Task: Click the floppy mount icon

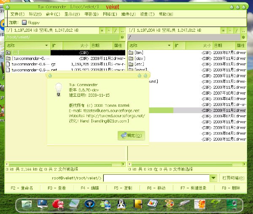Action: tap(24, 22)
